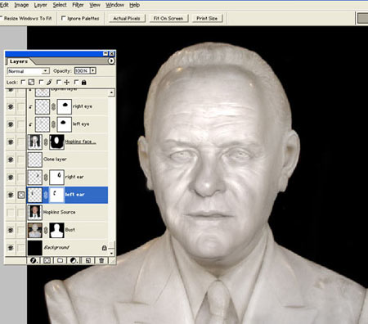This screenshot has height=324, width=368.
Task: Create new fill or adjustment layer
Action: pos(74,260)
